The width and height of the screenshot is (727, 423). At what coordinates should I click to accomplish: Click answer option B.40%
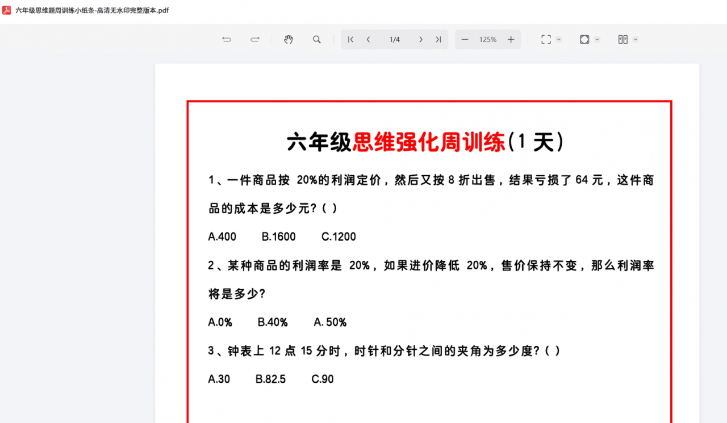[273, 323]
